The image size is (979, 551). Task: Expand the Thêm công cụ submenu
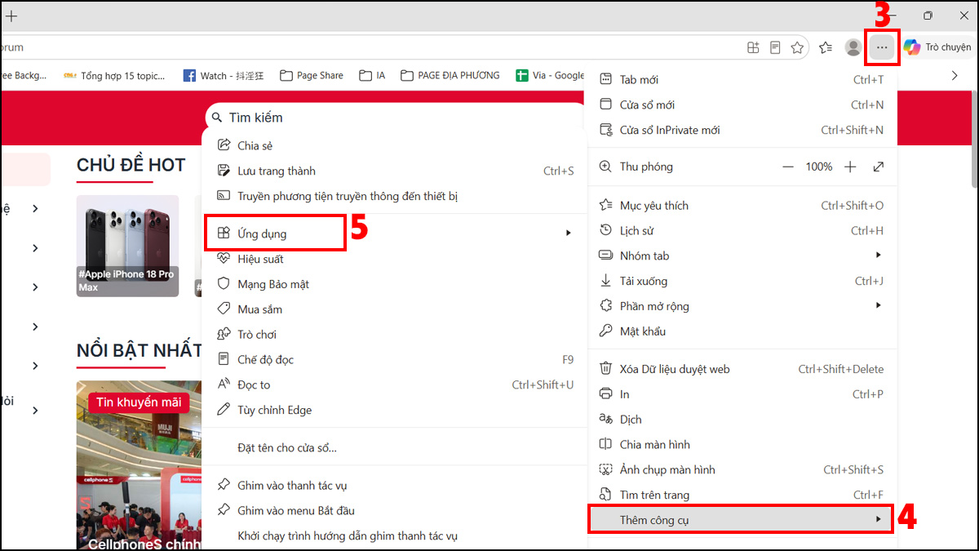coord(742,520)
